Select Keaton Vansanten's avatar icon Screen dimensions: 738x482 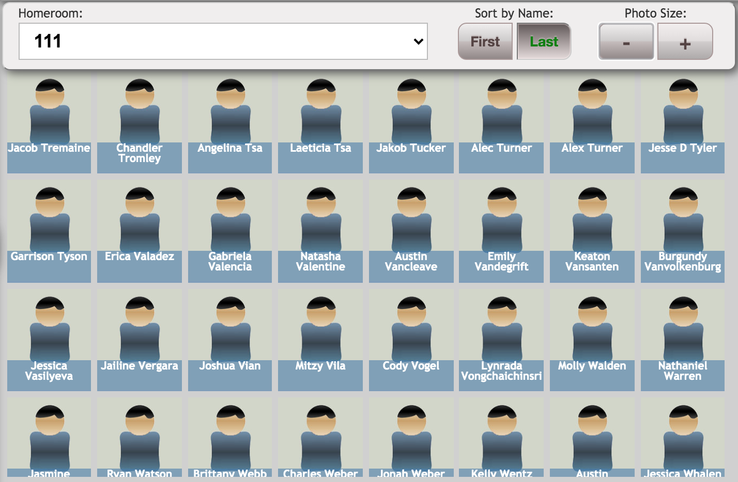(592, 219)
